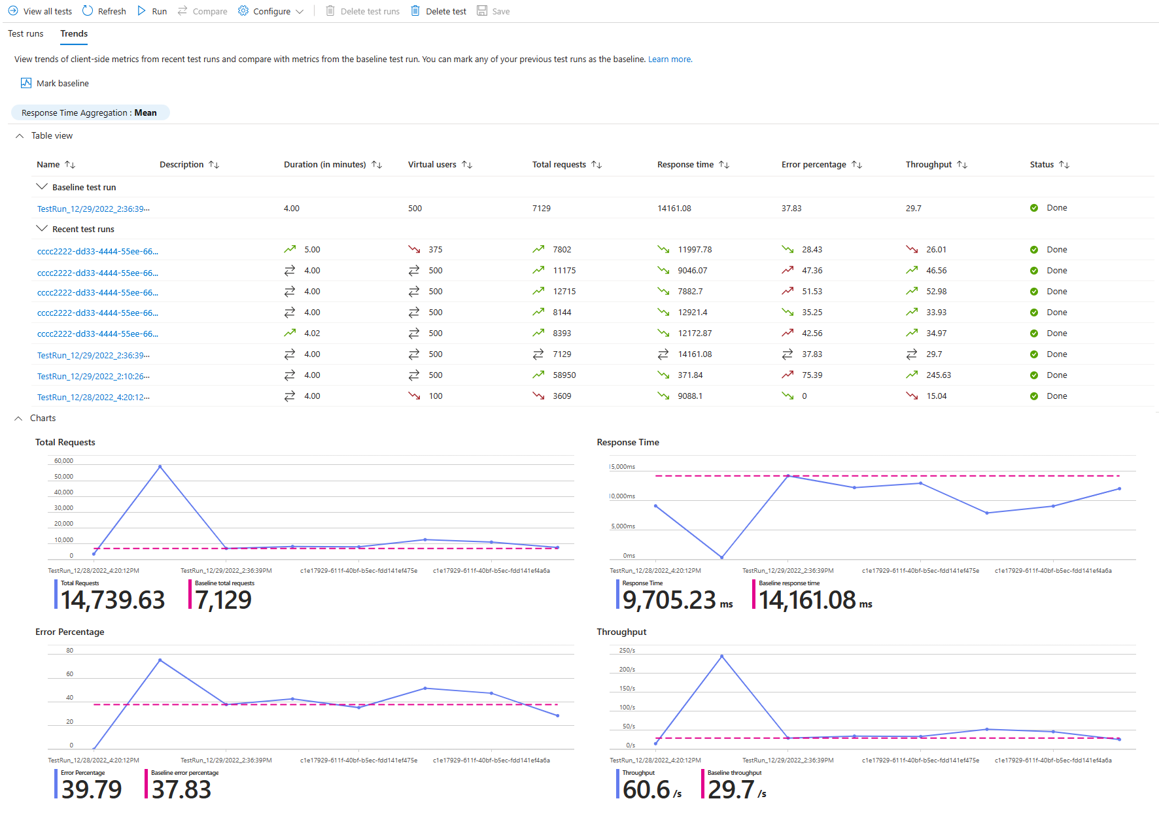Switch to the Test runs tab
Image resolution: width=1159 pixels, height=820 pixels.
[x=25, y=33]
